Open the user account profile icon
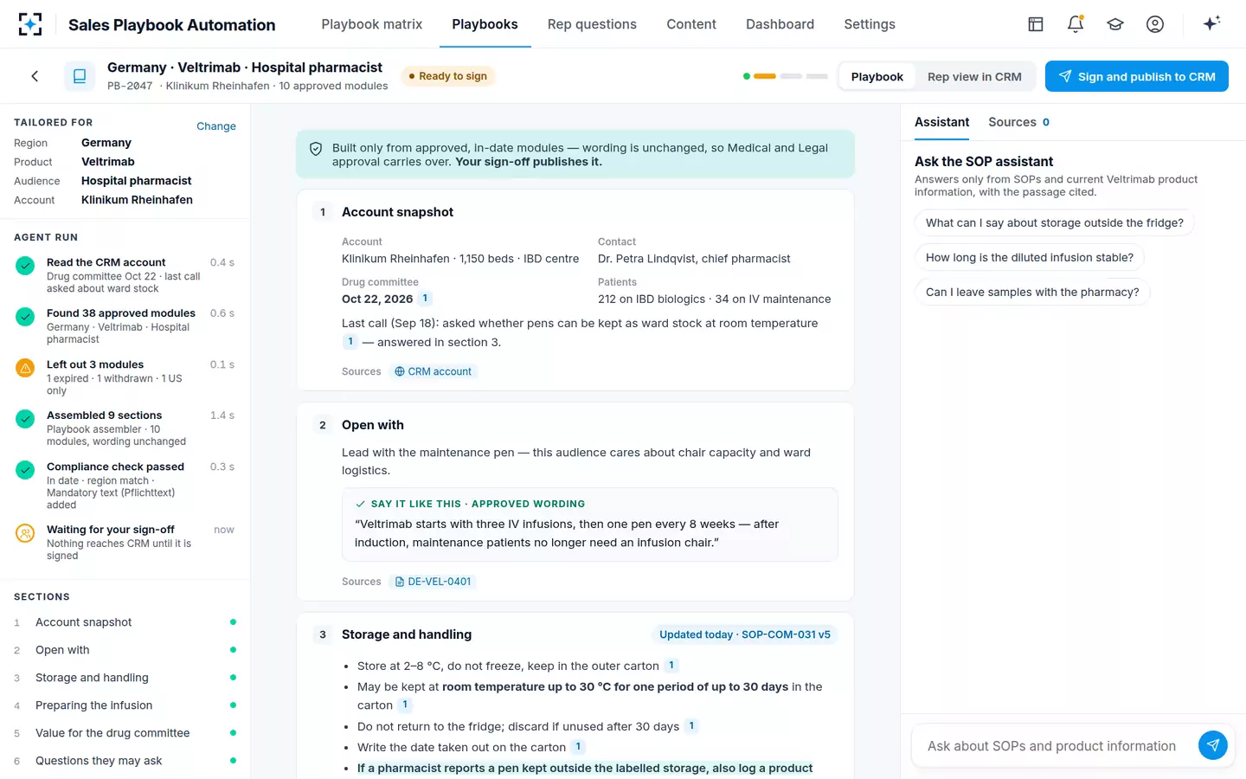Image resolution: width=1246 pixels, height=779 pixels. 1155,24
